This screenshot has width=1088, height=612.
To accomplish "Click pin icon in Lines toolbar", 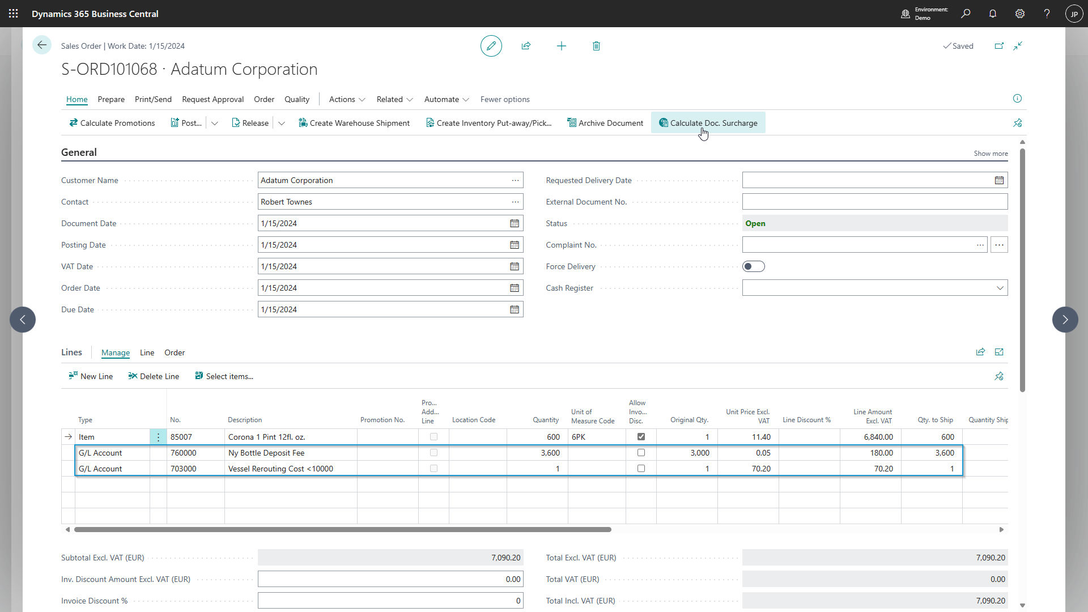I will pyautogui.click(x=999, y=376).
